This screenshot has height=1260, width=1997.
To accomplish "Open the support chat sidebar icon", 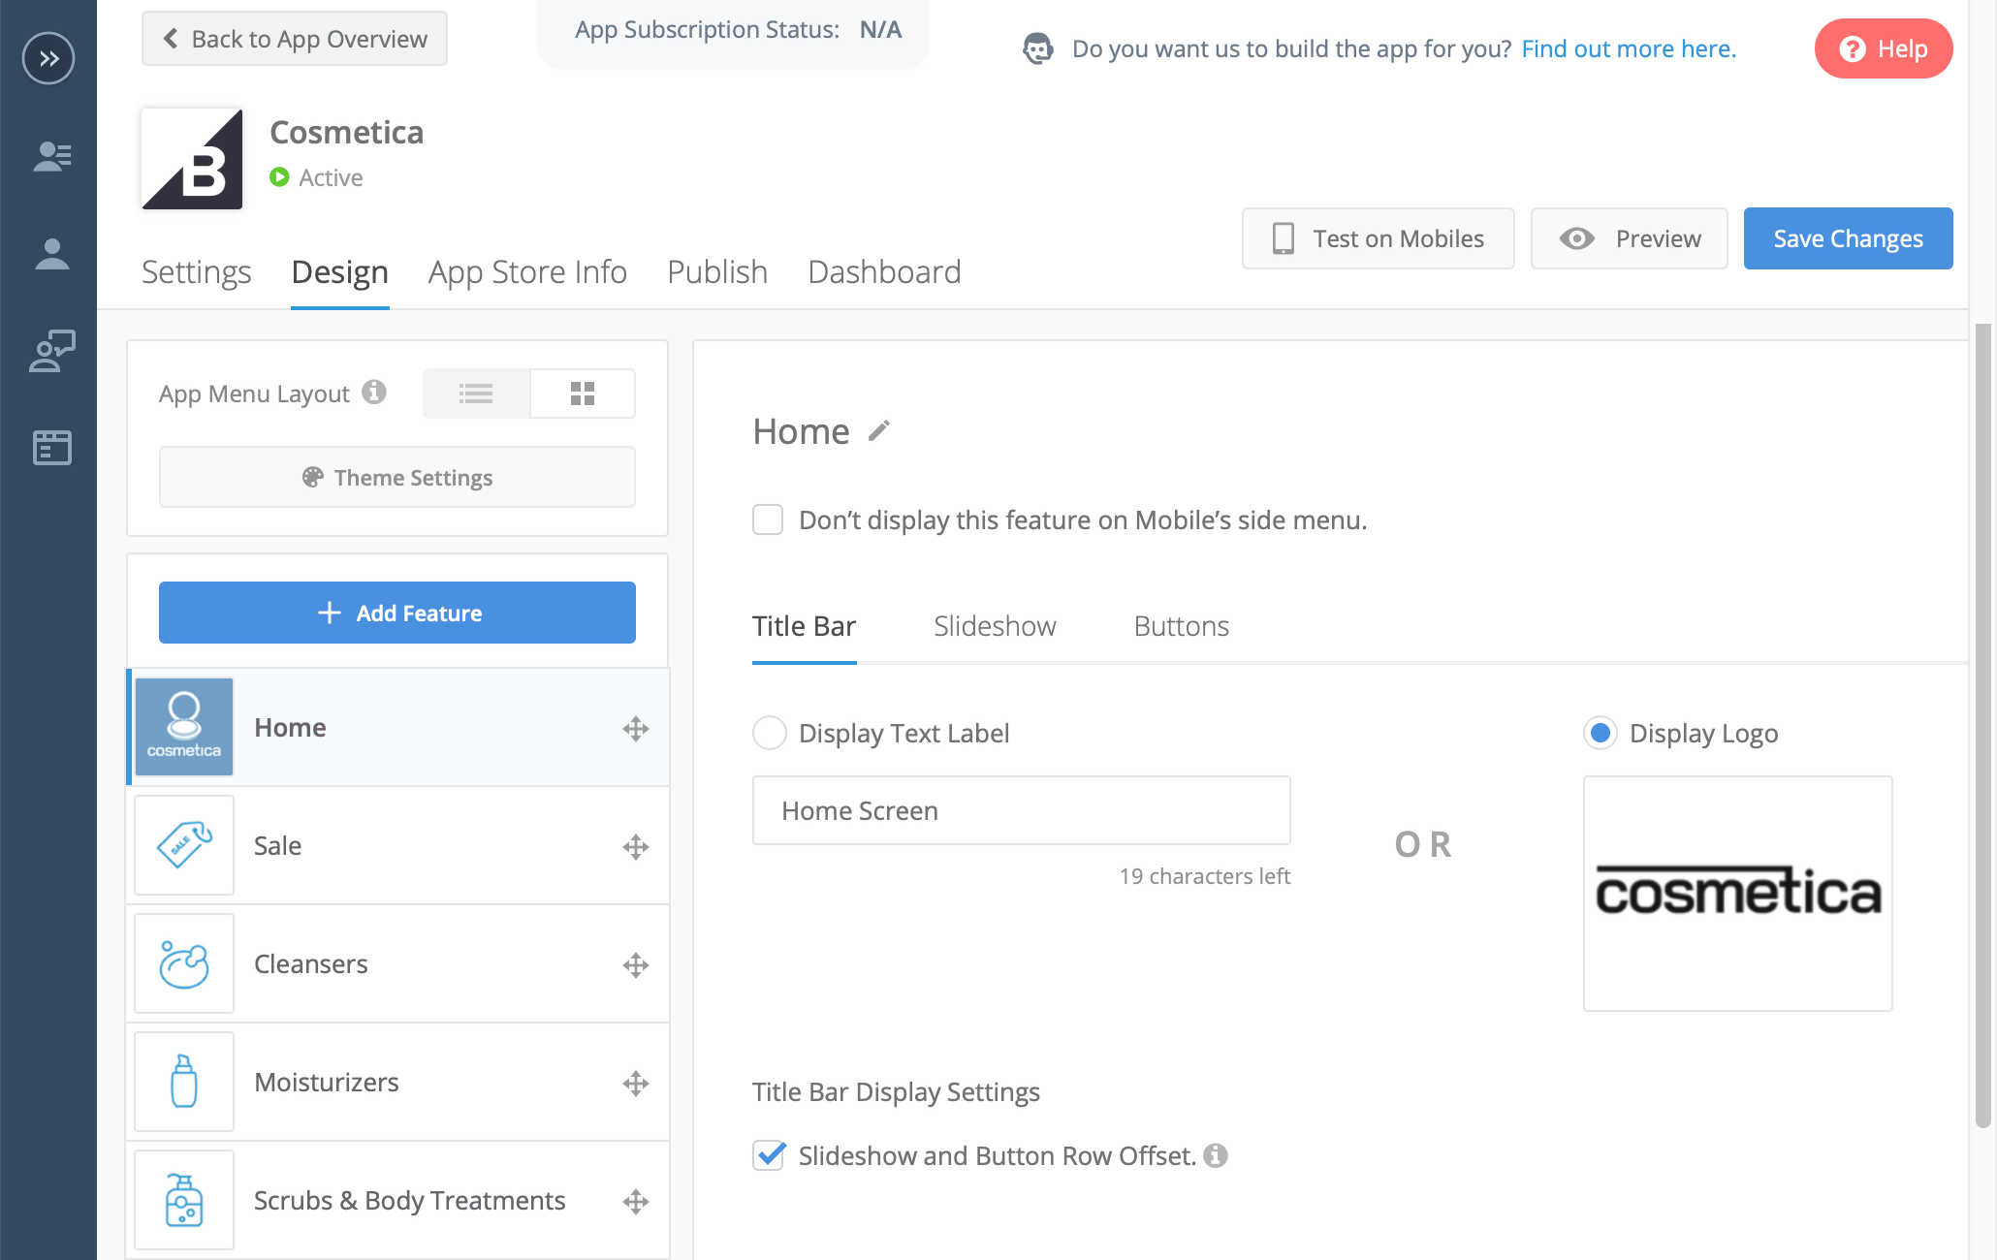I will (51, 351).
